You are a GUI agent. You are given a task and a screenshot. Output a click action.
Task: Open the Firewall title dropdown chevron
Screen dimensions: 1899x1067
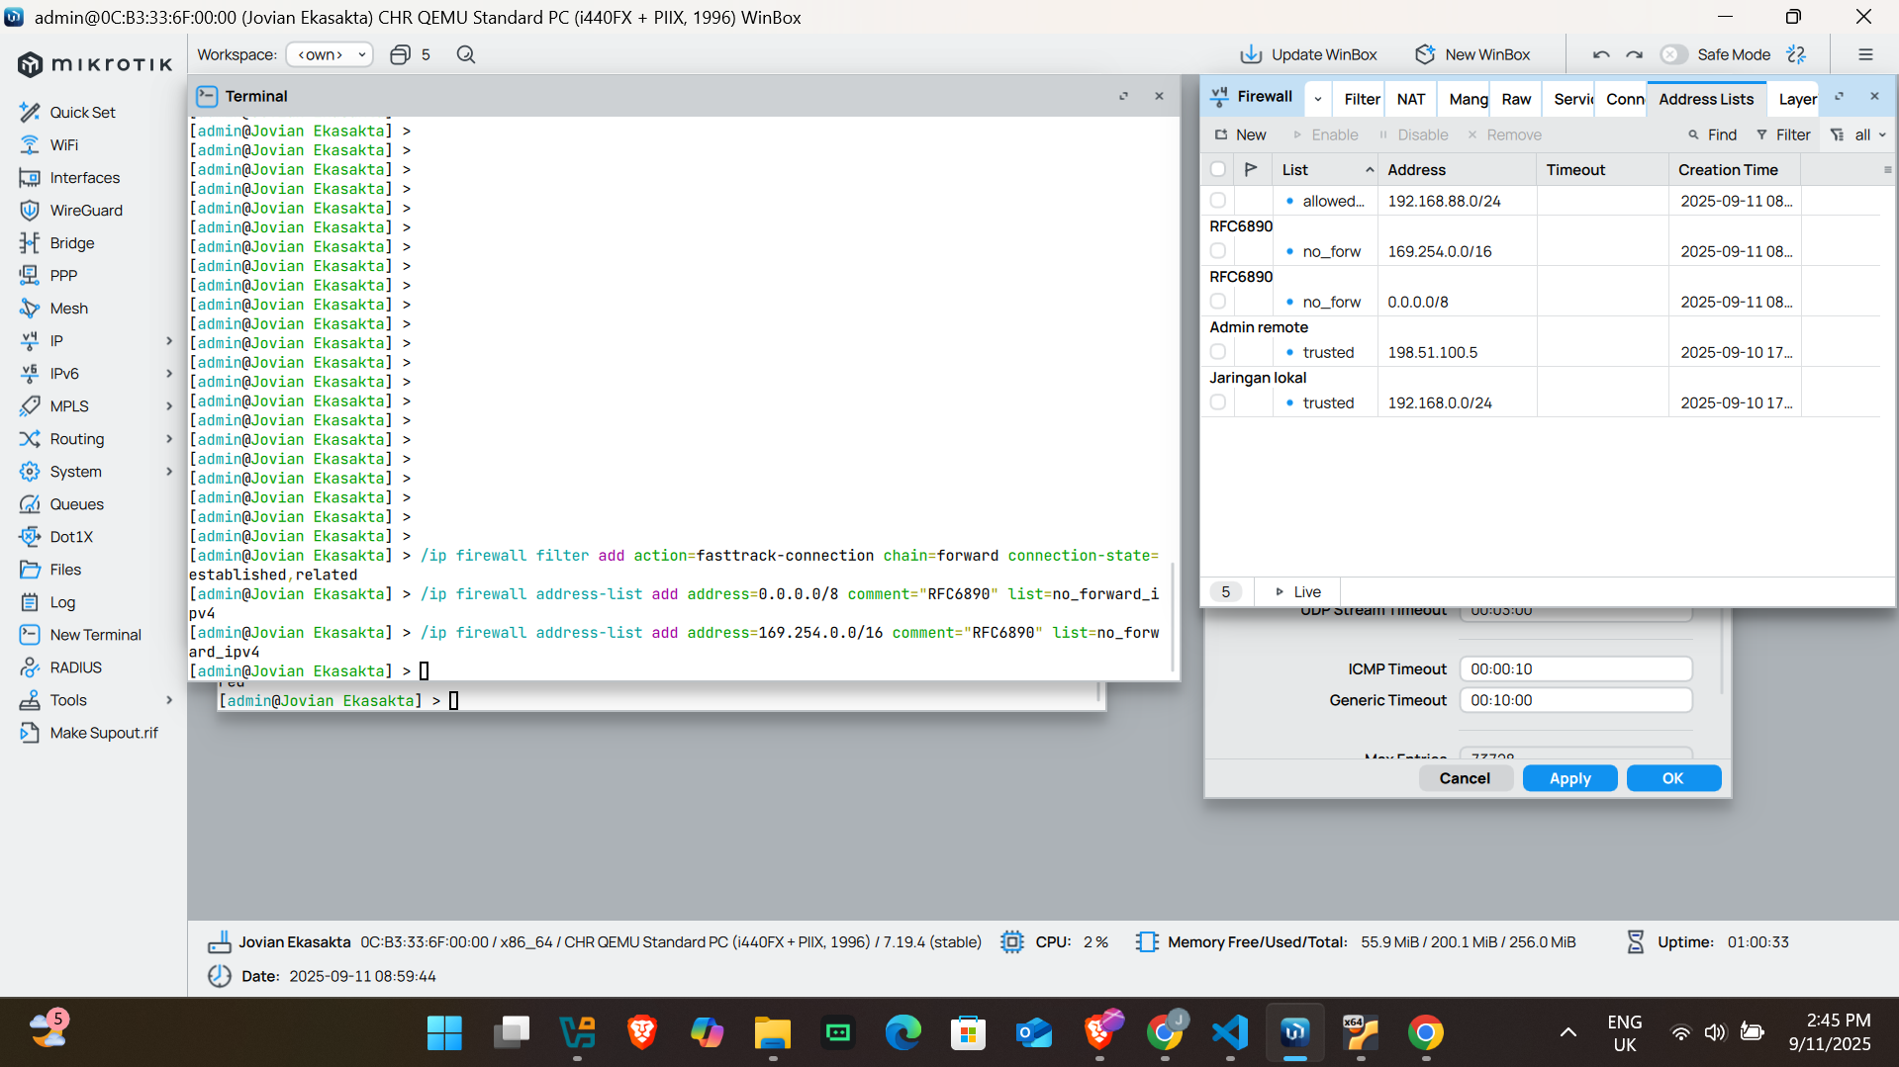click(x=1318, y=98)
